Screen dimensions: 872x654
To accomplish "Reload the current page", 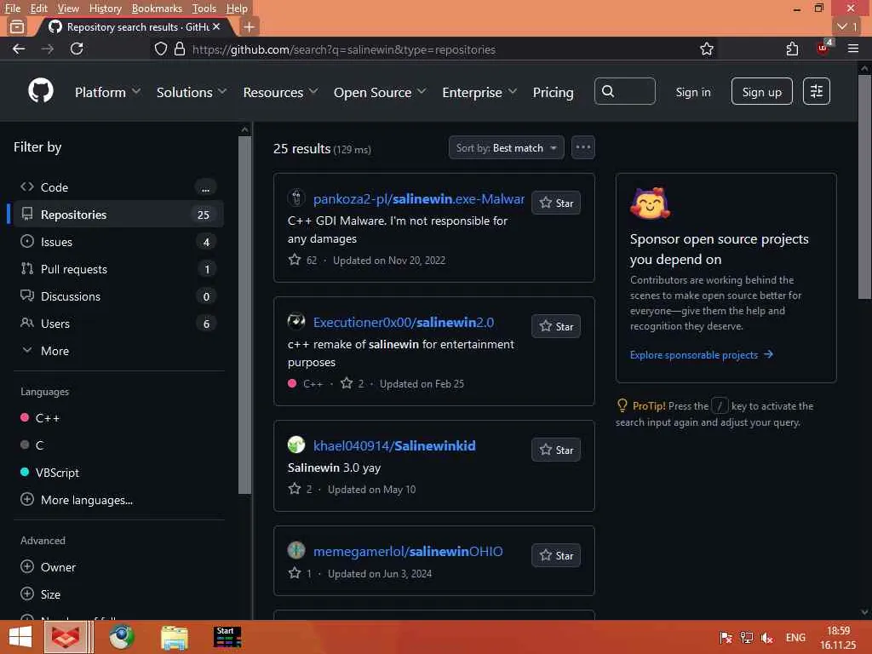I will click(x=77, y=49).
